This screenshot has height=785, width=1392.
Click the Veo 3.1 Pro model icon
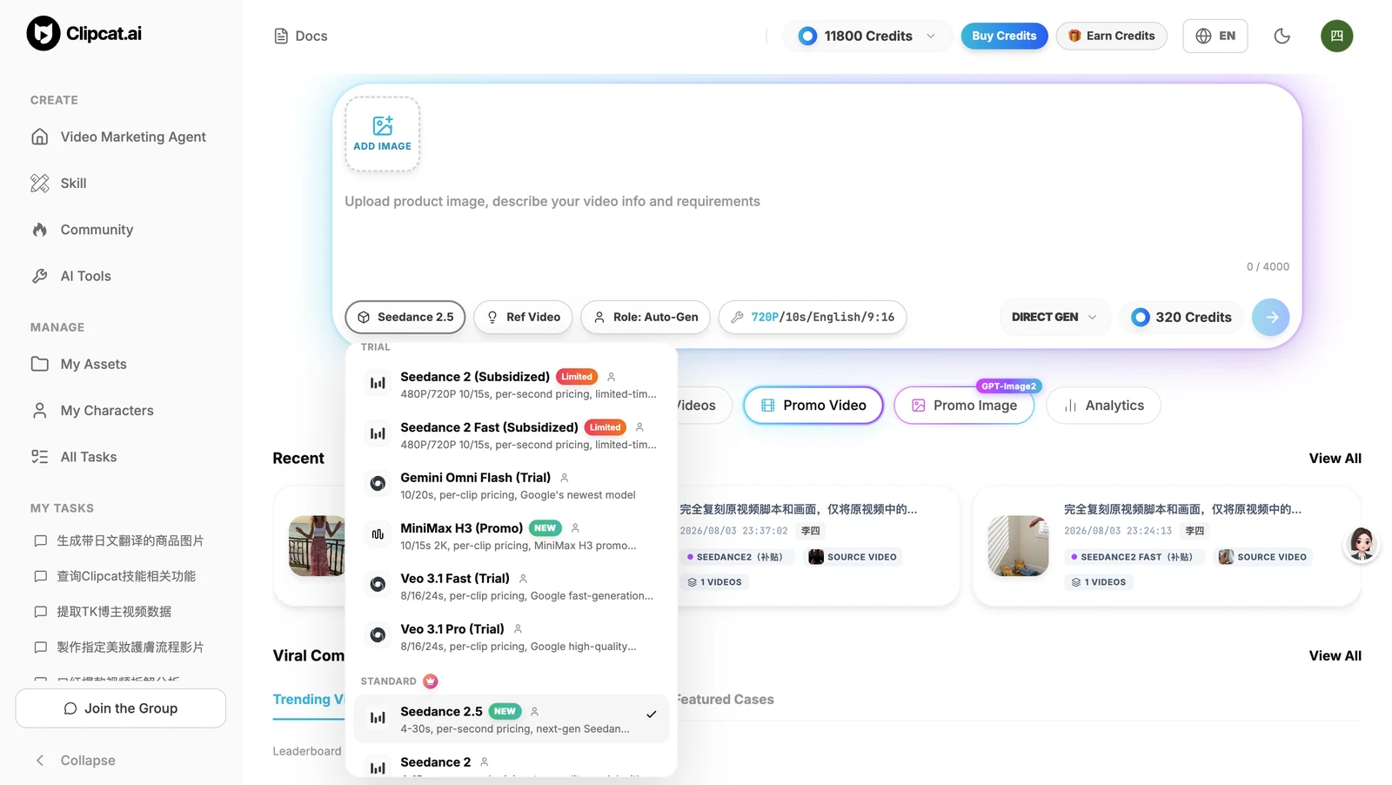(x=378, y=635)
